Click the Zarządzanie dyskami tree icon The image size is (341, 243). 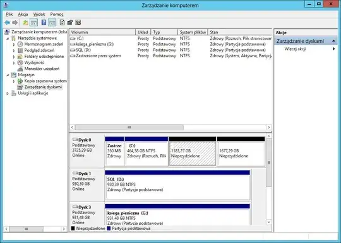20,87
